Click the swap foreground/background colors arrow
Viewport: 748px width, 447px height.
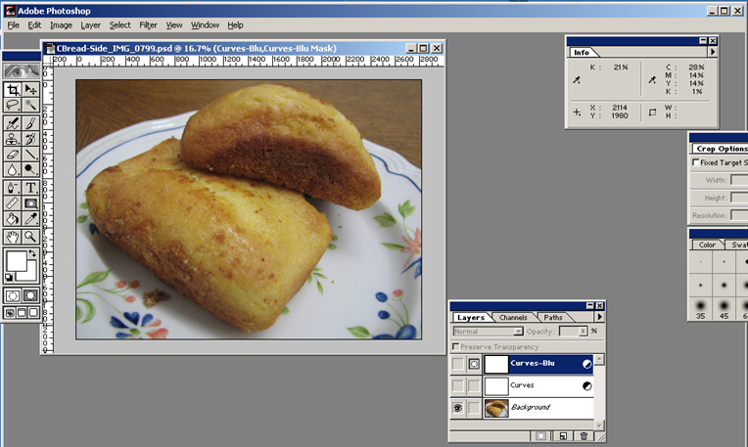(32, 253)
